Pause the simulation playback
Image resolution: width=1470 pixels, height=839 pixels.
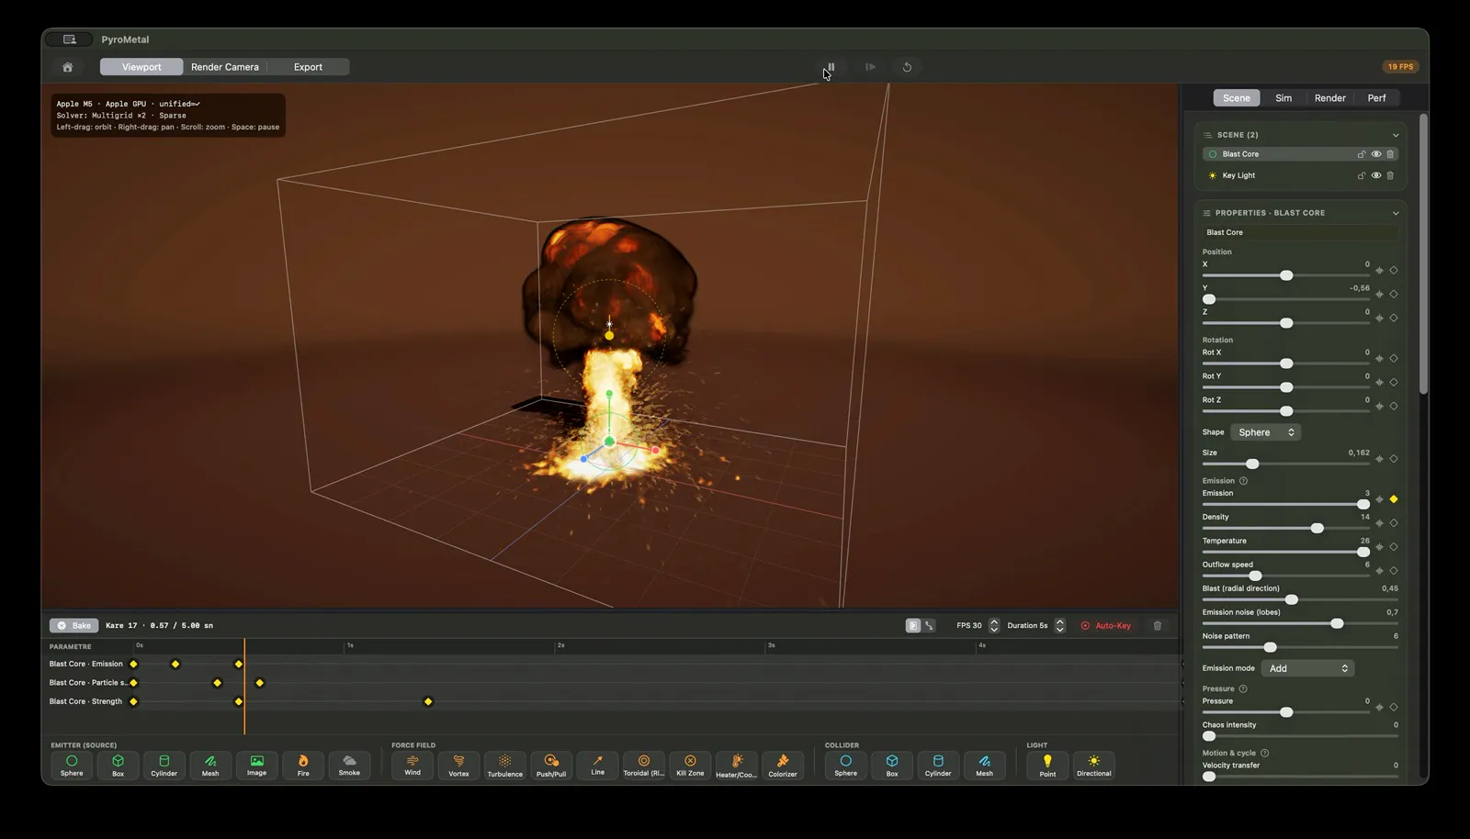click(831, 67)
